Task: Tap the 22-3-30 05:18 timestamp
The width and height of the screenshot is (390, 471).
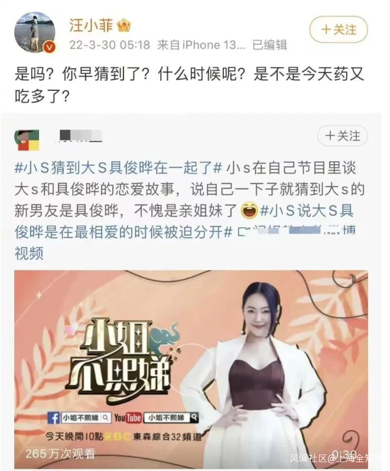Action: point(110,45)
